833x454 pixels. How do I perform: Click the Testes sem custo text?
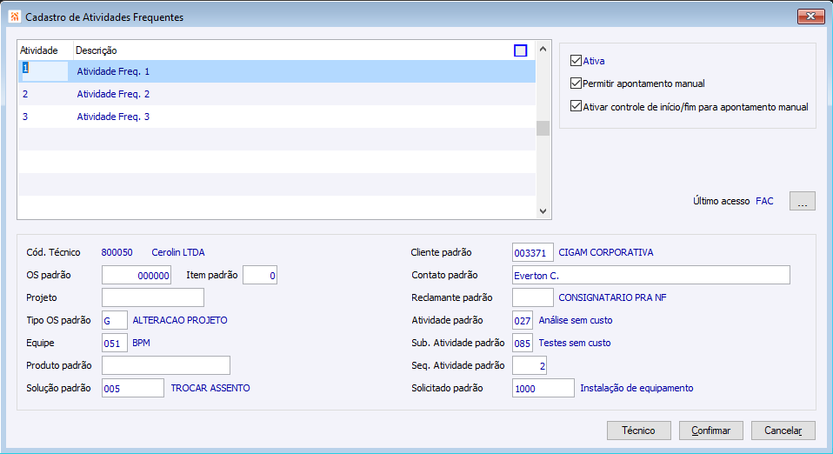(575, 343)
